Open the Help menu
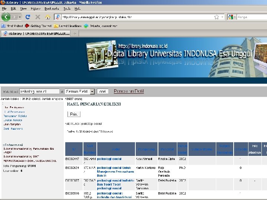267x200 pixels. [x=78, y=9]
